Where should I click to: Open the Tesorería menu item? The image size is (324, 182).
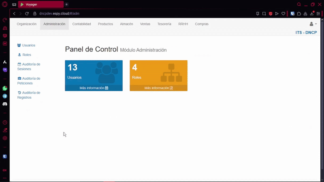[x=164, y=24]
